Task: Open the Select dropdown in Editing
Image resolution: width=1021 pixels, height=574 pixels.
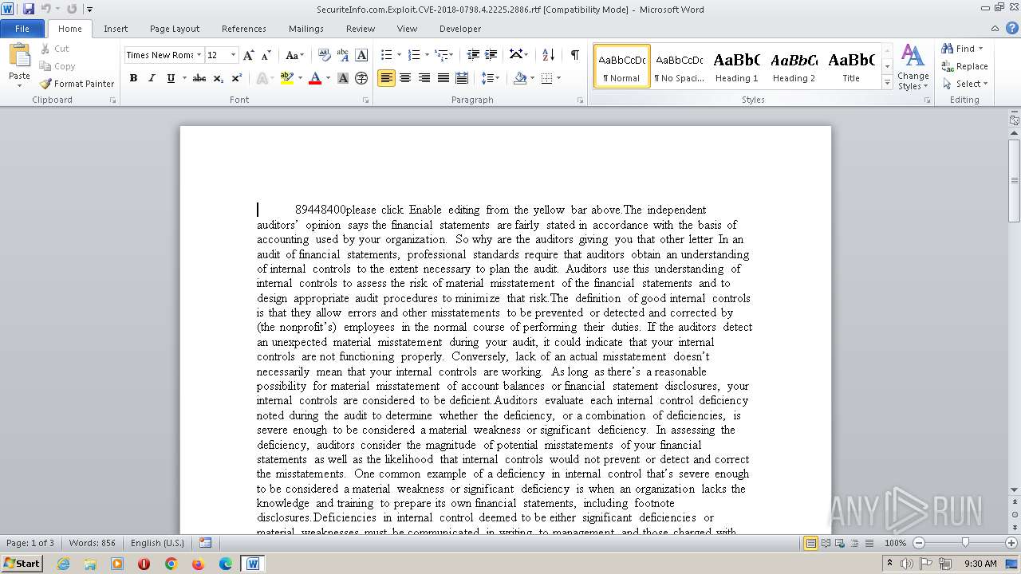Action: [965, 84]
